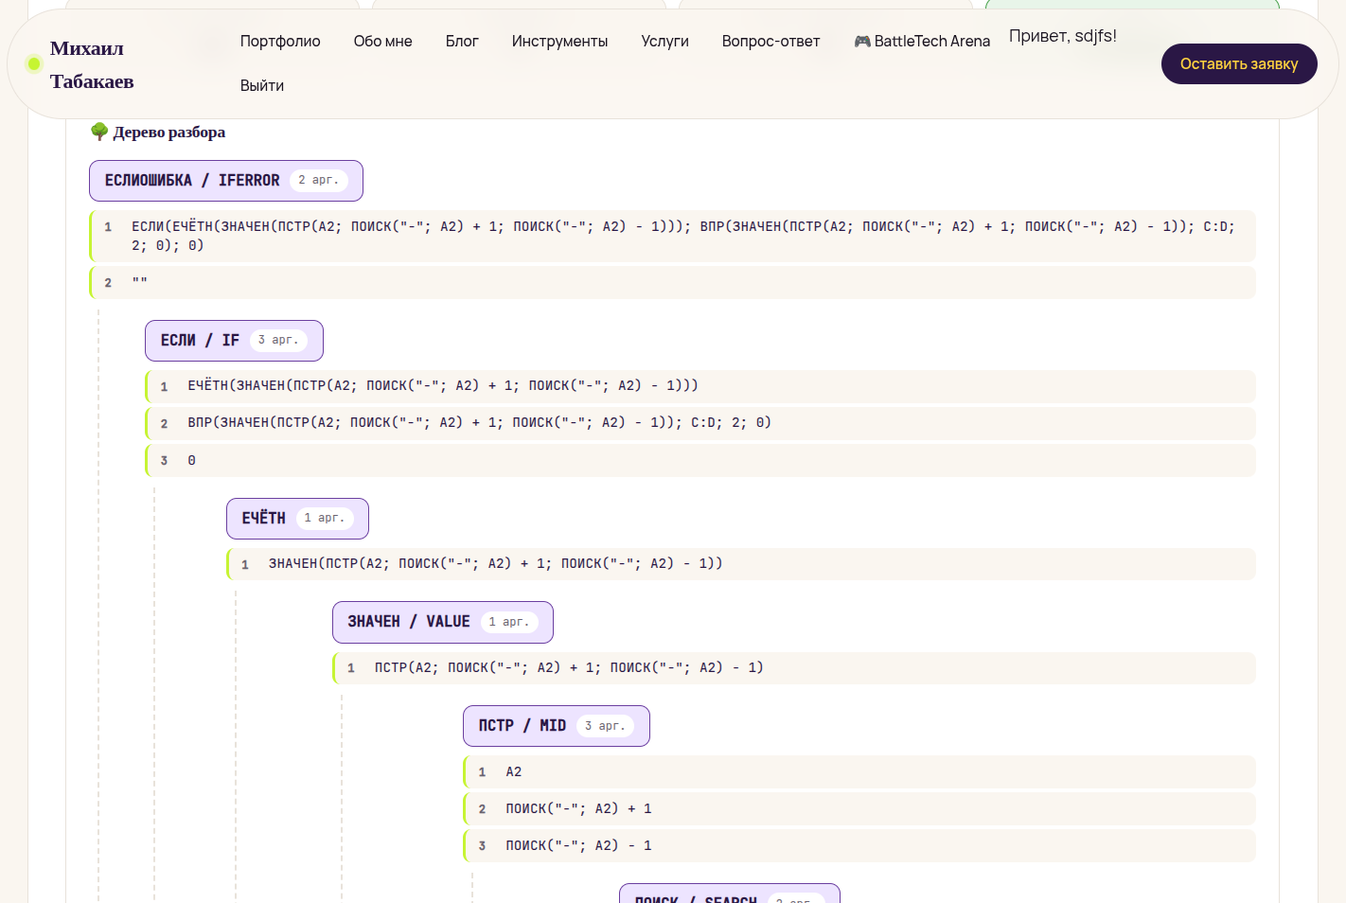This screenshot has height=903, width=1346.
Task: Click the tree icon by Дерево разбора
Action: pos(99,132)
